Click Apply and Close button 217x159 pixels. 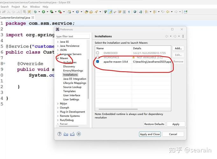pos(150,134)
